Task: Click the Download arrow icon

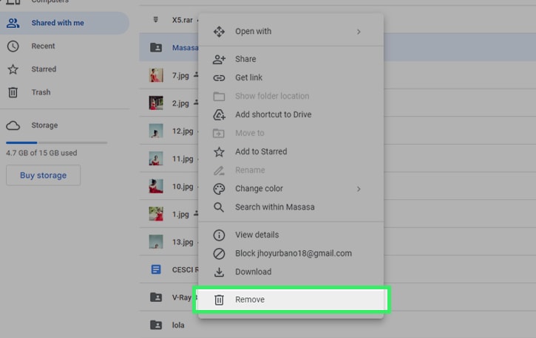Action: pyautogui.click(x=219, y=272)
